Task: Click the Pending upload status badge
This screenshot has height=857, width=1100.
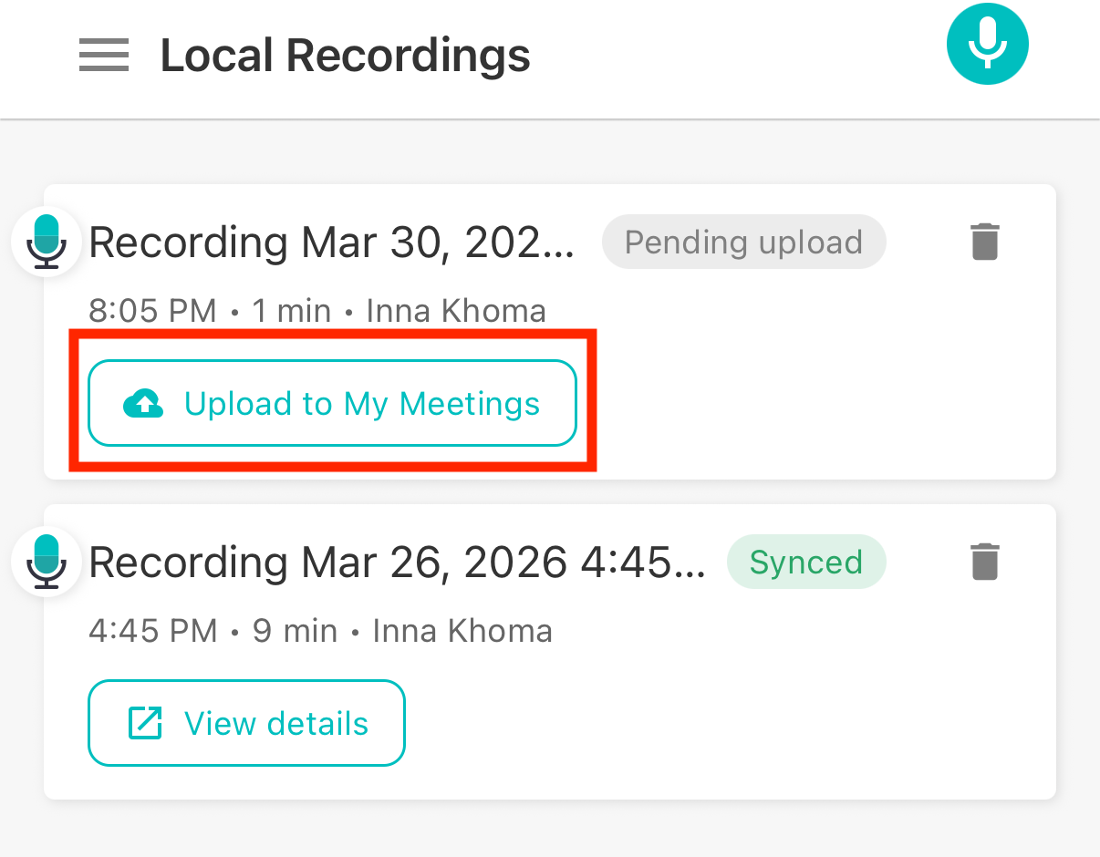Action: coord(743,242)
